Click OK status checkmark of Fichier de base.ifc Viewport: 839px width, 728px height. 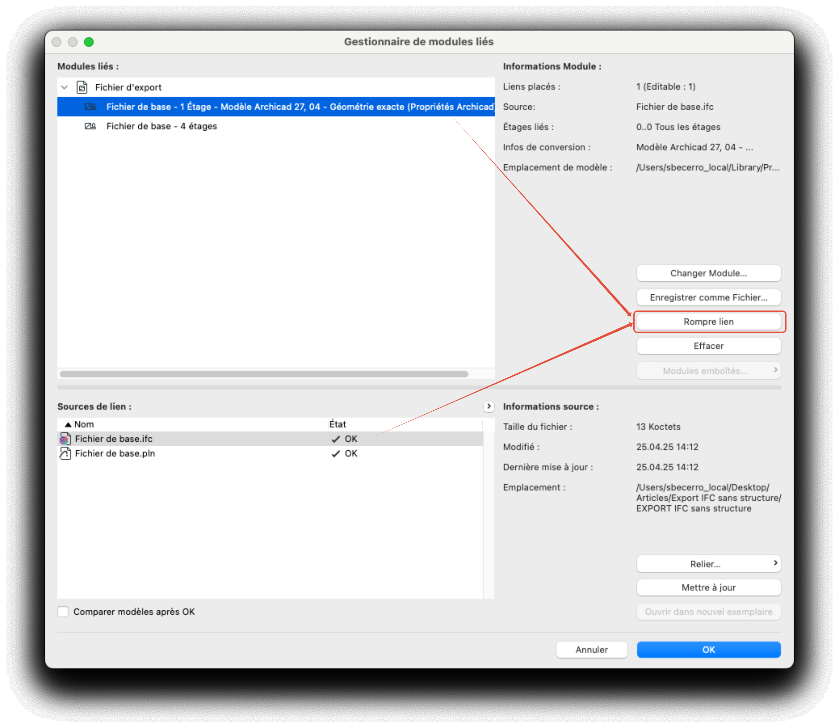click(x=336, y=439)
